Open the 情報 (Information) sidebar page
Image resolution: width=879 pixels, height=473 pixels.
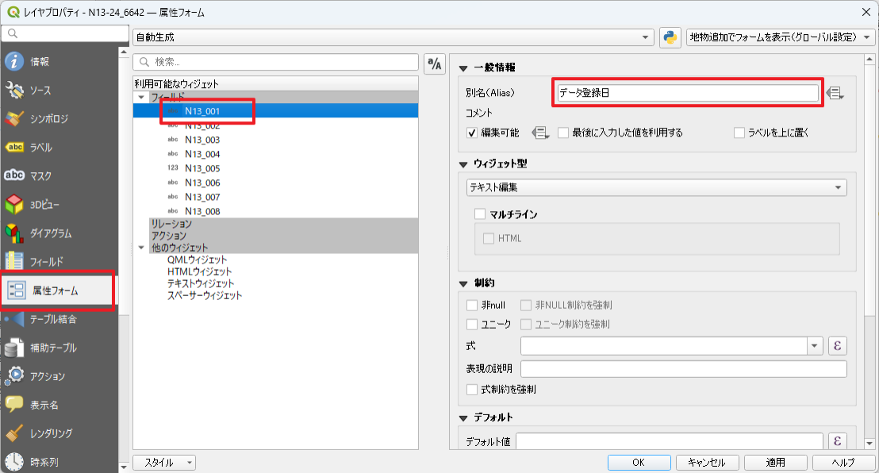pos(40,62)
